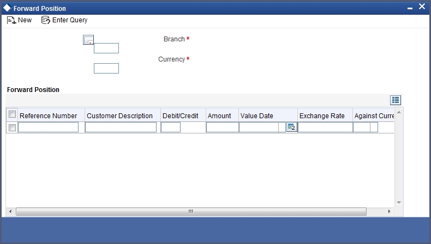Minimize the Forward Position window
Screen dimensions: 431x244
[410, 9]
